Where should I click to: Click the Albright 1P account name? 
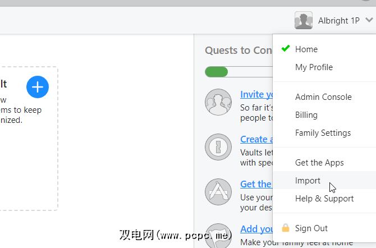pyautogui.click(x=338, y=21)
